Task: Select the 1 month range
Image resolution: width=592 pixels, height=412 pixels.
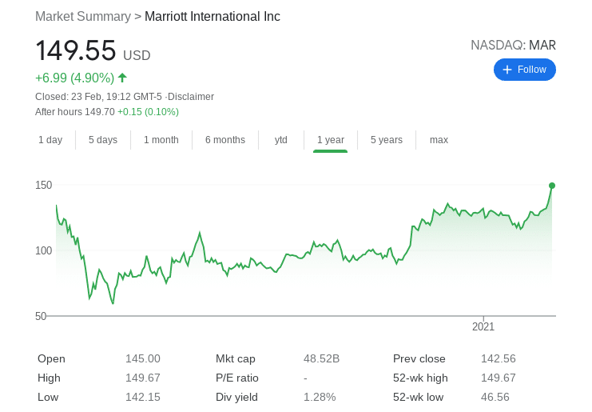Action: 161,140
